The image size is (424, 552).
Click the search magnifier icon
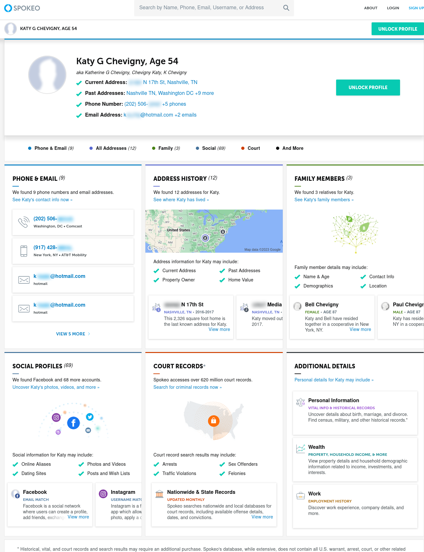tap(286, 8)
